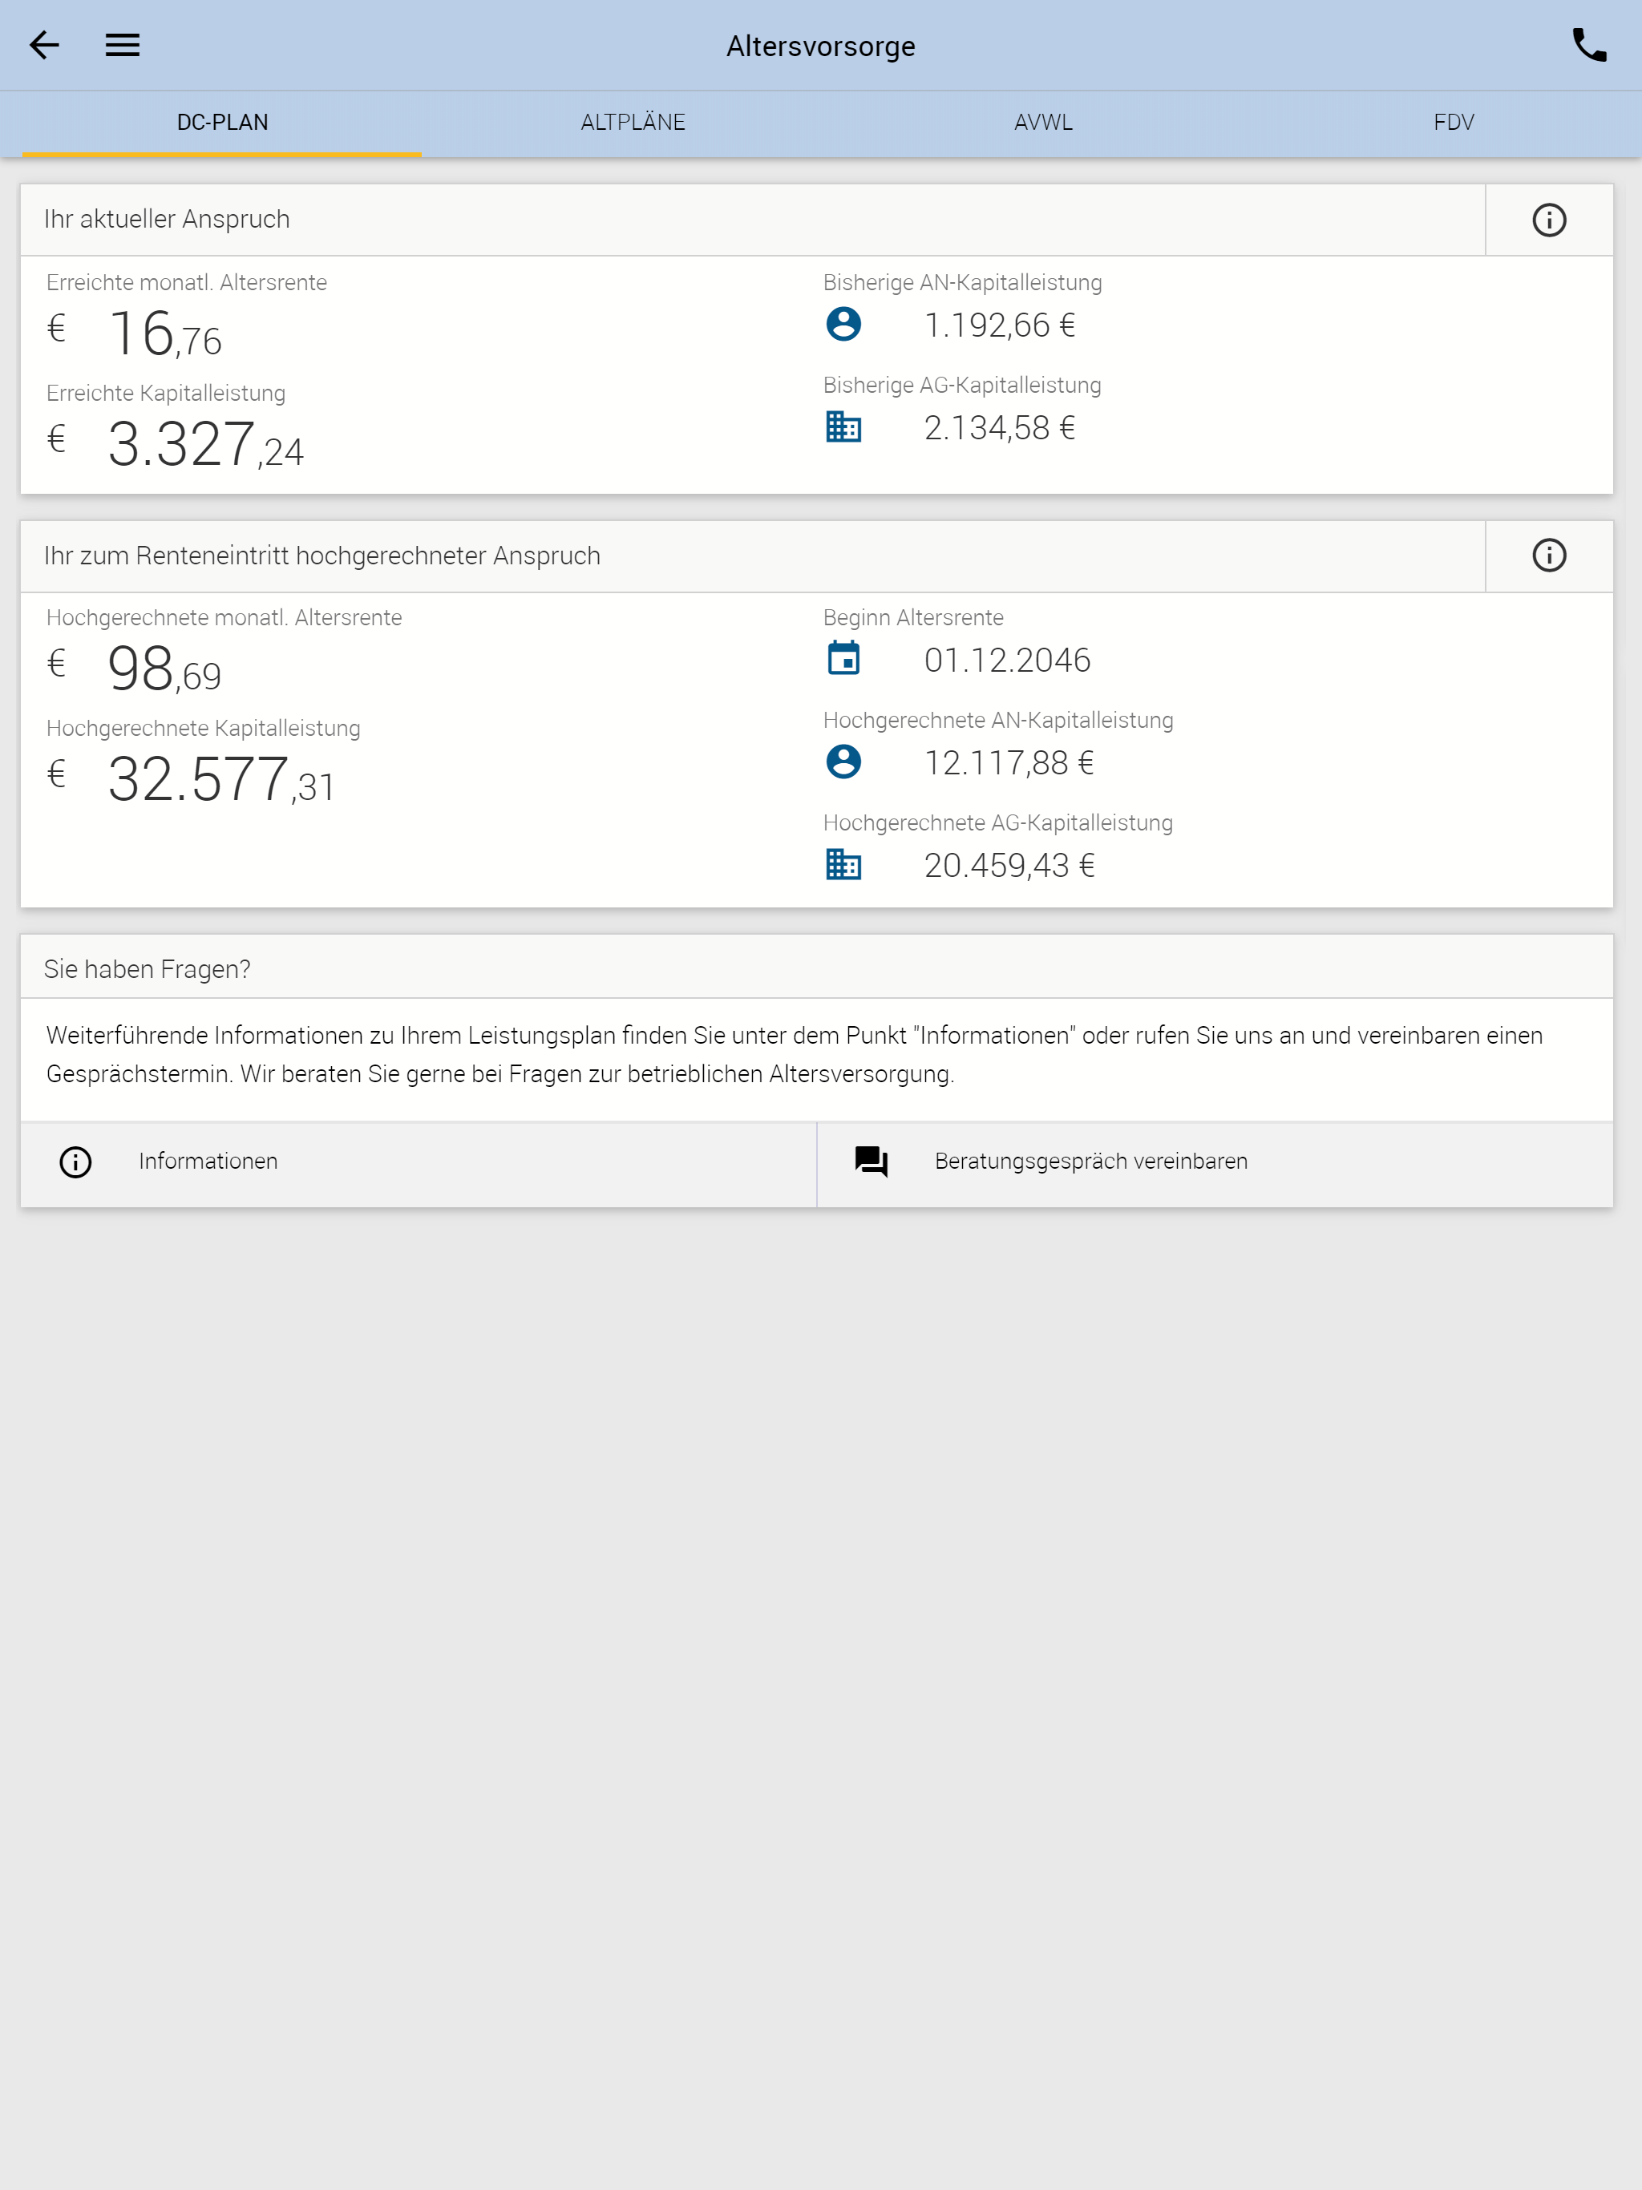Open info for Ihr aktueller Anspruch
This screenshot has height=2190, width=1642.
pyautogui.click(x=1549, y=220)
